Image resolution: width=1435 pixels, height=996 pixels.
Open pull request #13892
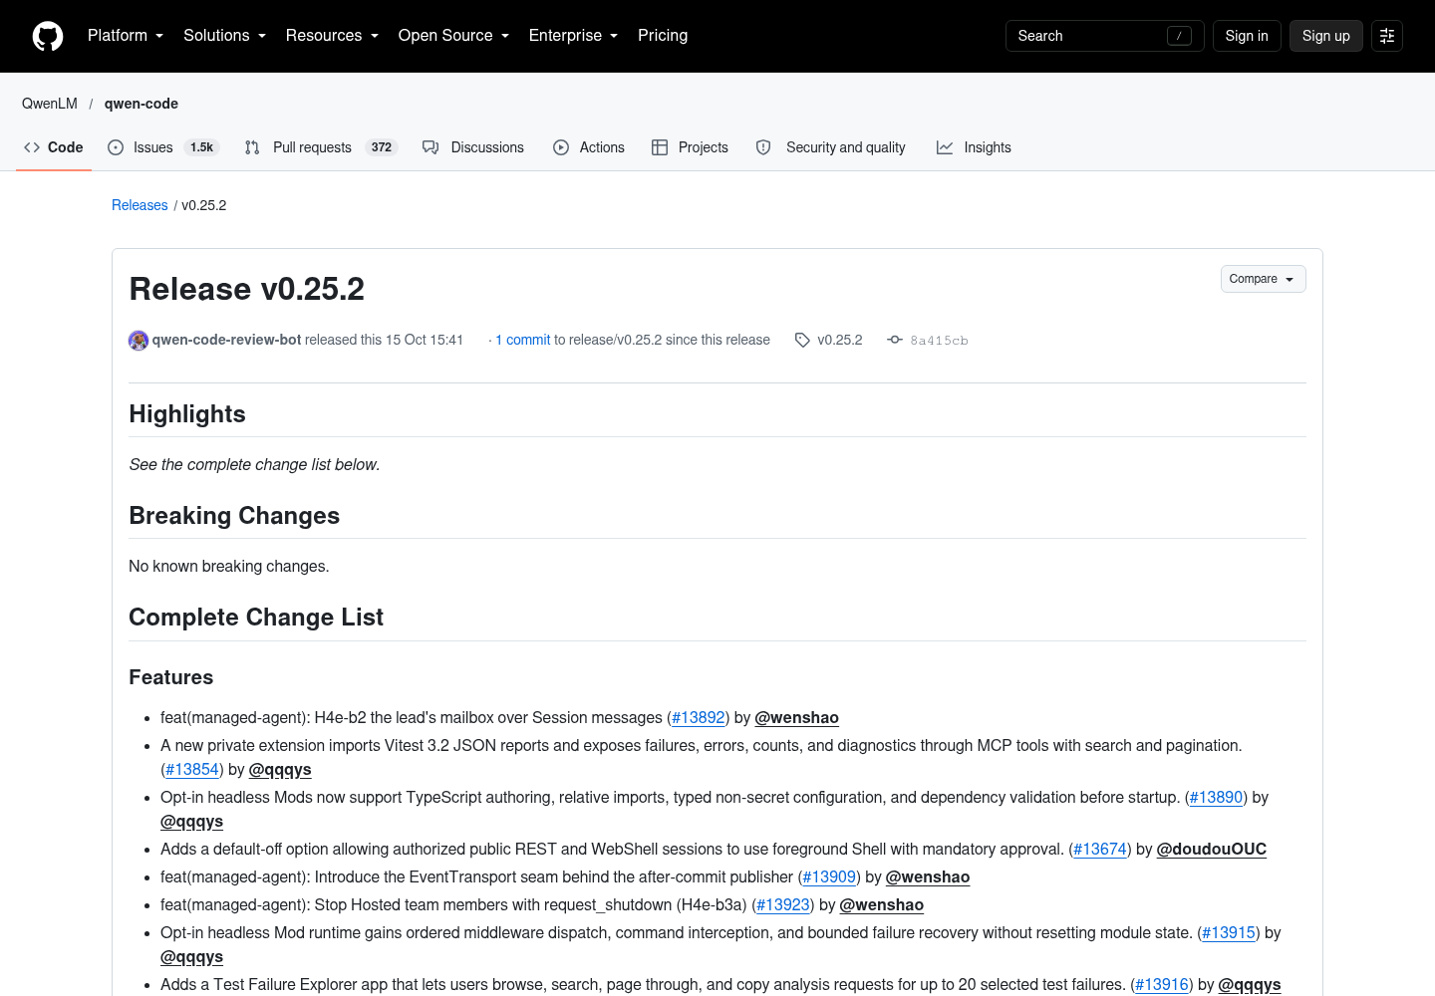coord(699,717)
